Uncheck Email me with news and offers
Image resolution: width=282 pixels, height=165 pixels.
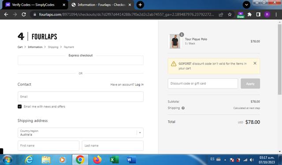click(x=19, y=106)
